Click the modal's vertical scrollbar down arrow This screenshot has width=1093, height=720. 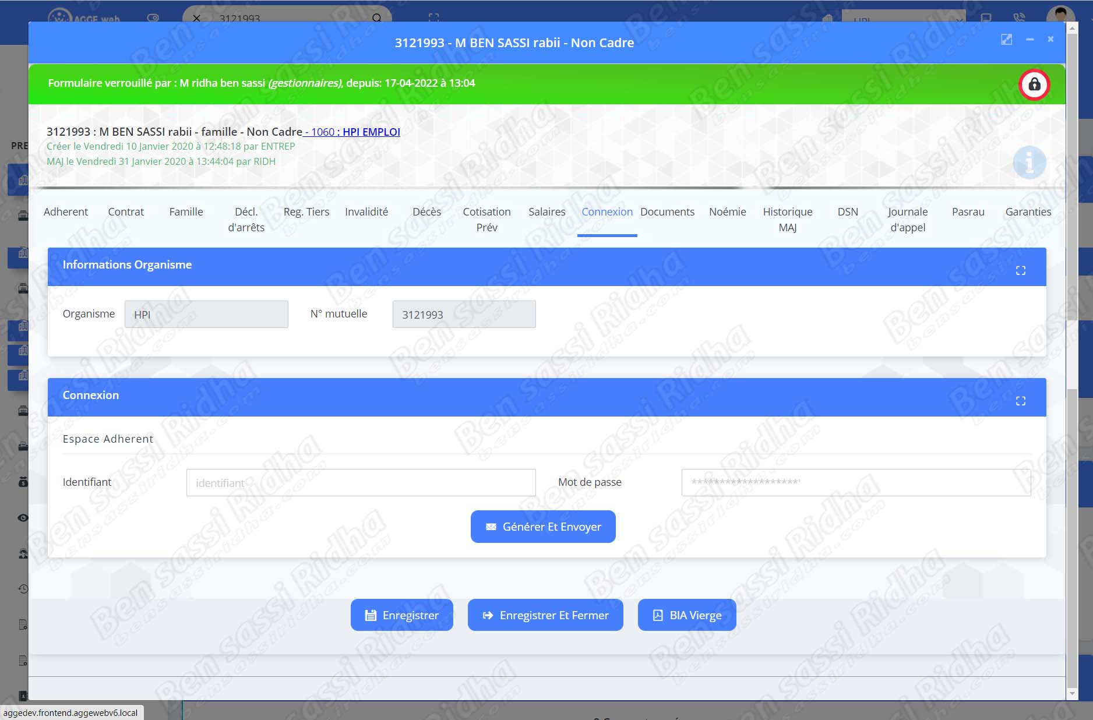[1071, 694]
